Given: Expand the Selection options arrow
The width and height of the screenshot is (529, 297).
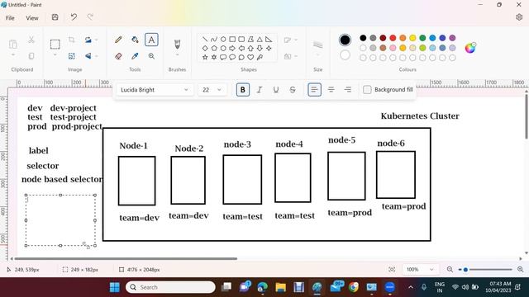Looking at the screenshot, I should (55, 55).
